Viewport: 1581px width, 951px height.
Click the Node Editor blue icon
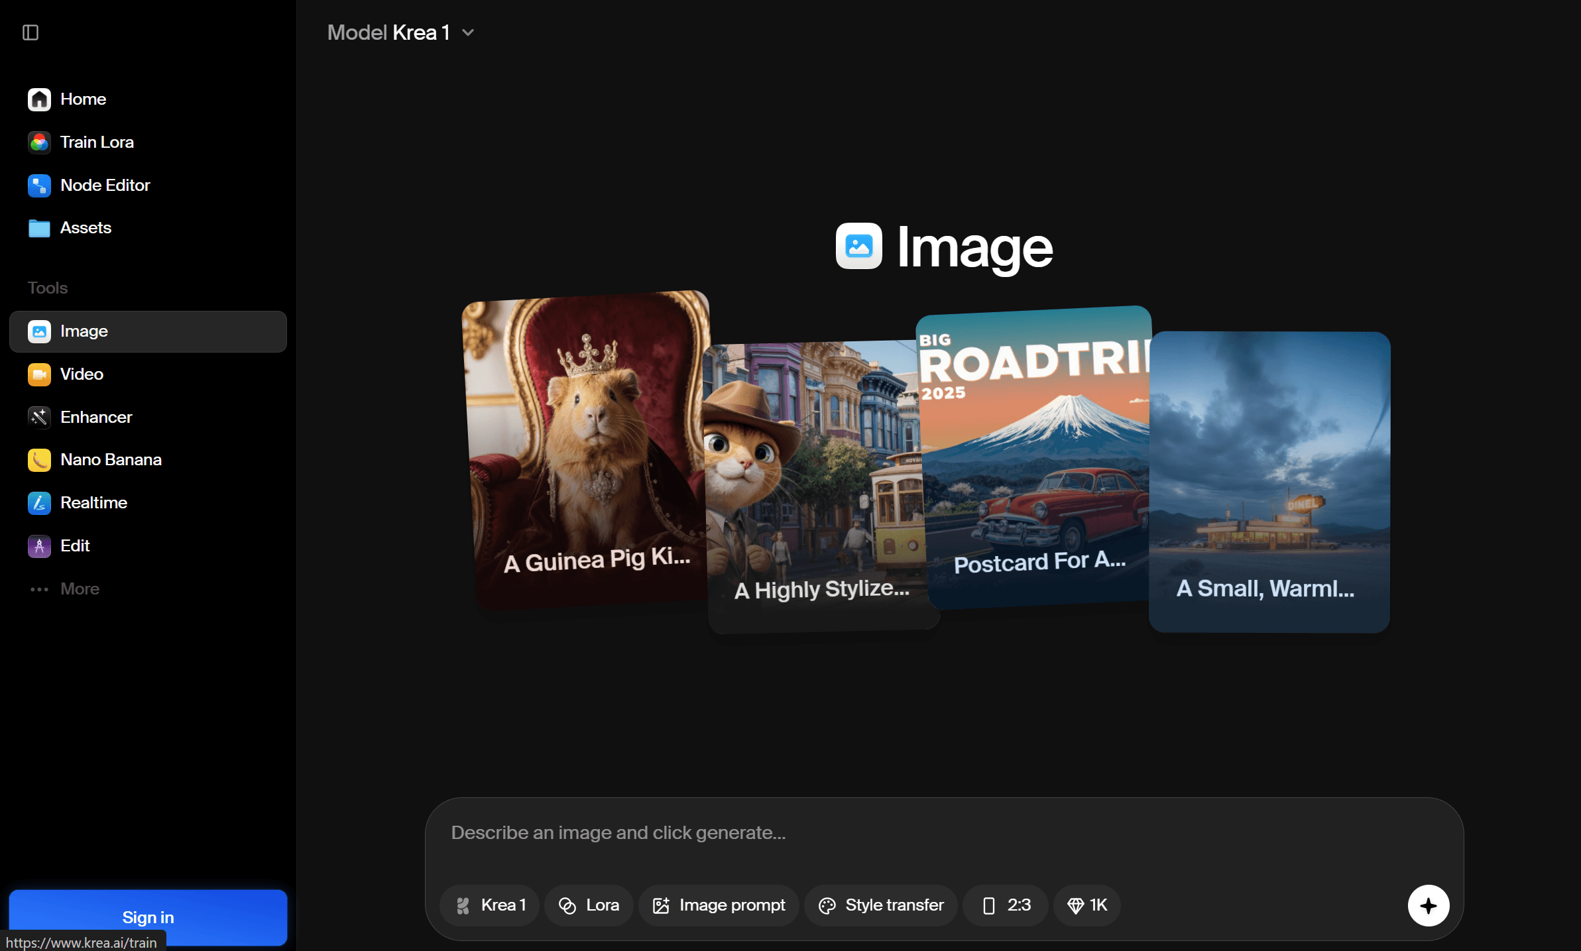click(x=39, y=186)
